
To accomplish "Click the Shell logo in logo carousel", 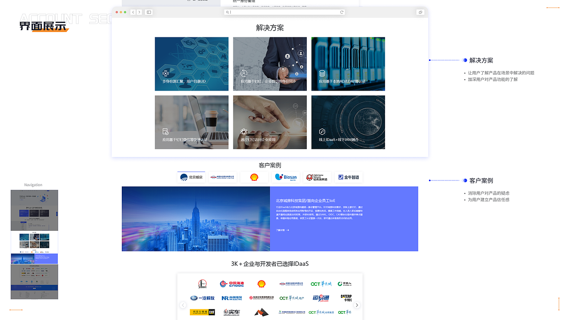I will pos(261,284).
